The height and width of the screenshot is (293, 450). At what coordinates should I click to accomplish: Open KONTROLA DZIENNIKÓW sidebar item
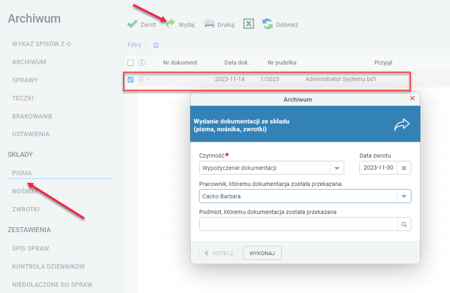click(48, 266)
